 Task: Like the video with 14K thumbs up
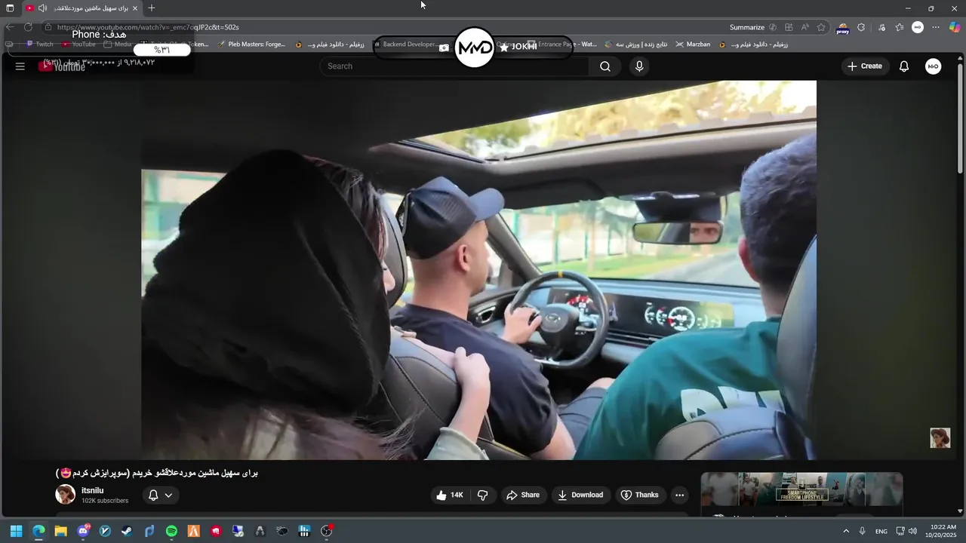(x=450, y=495)
